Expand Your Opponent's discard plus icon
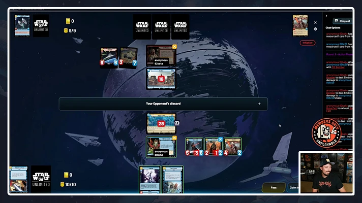The width and height of the screenshot is (362, 203). pos(259,104)
